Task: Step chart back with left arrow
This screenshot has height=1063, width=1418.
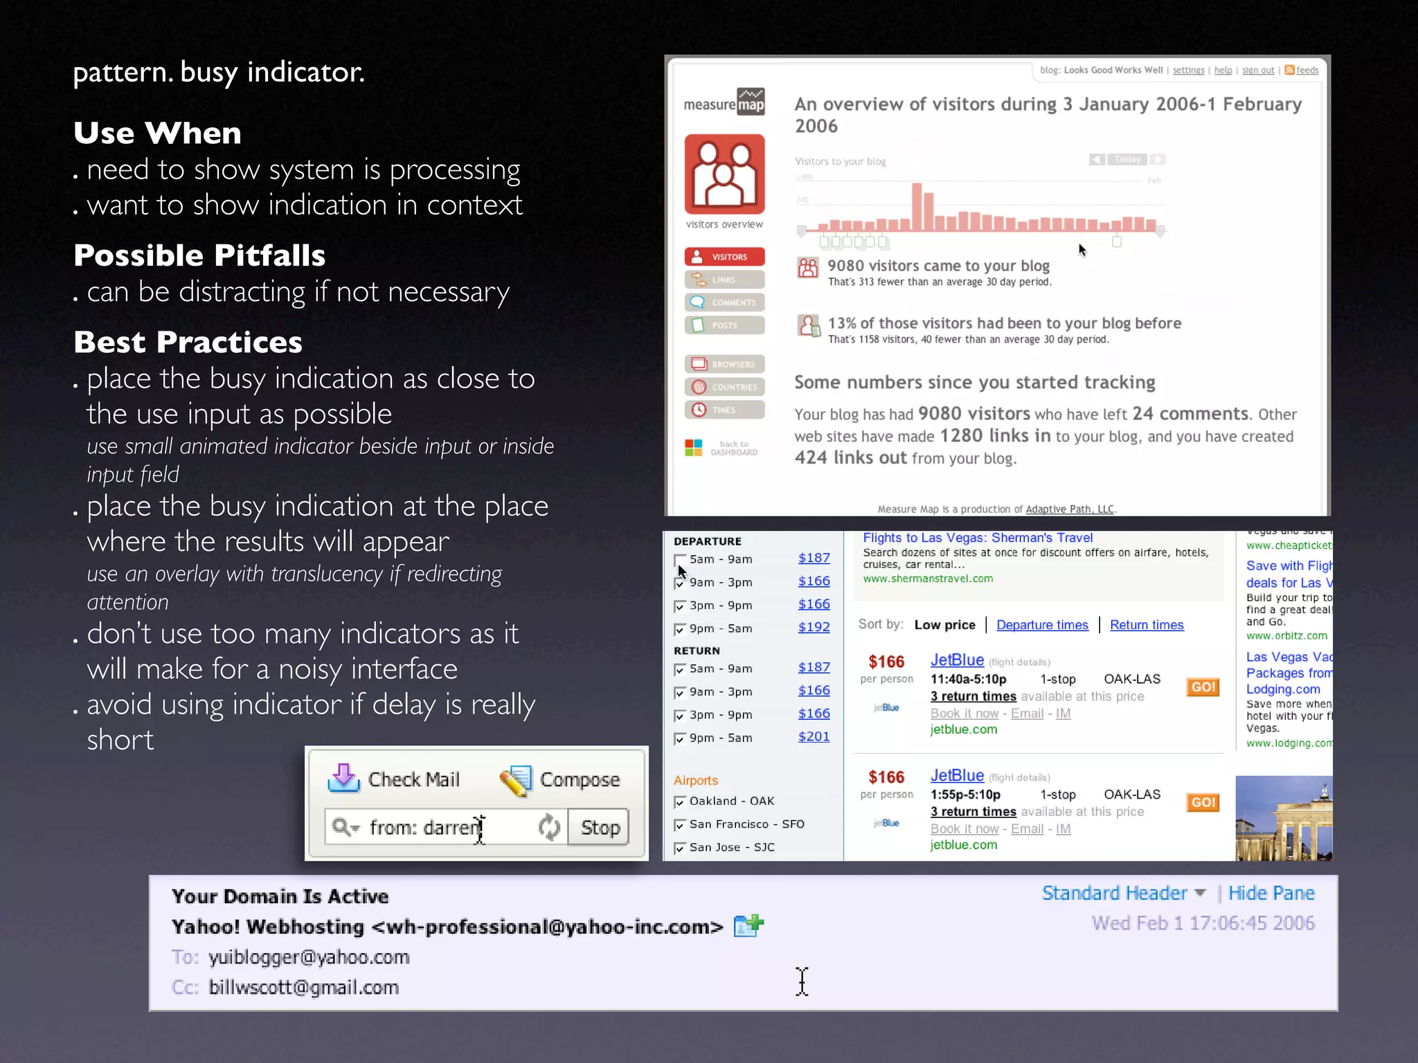Action: click(1097, 159)
